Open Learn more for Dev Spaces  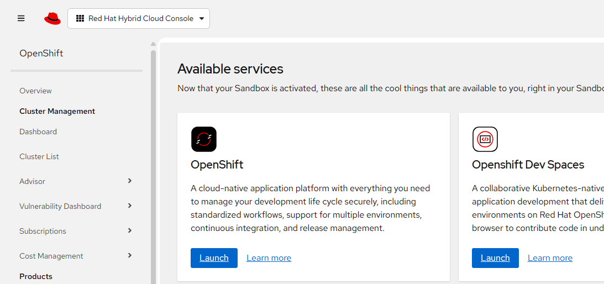pos(550,258)
